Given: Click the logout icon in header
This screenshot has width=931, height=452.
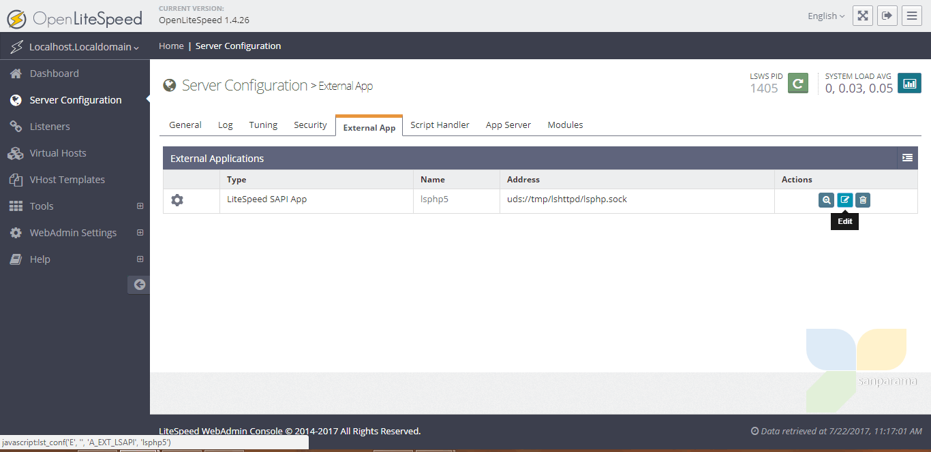Looking at the screenshot, I should [887, 16].
